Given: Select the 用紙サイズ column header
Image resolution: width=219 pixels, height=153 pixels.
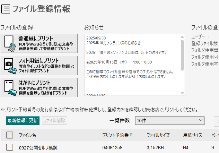Looking at the screenshot, I should pos(193,135).
